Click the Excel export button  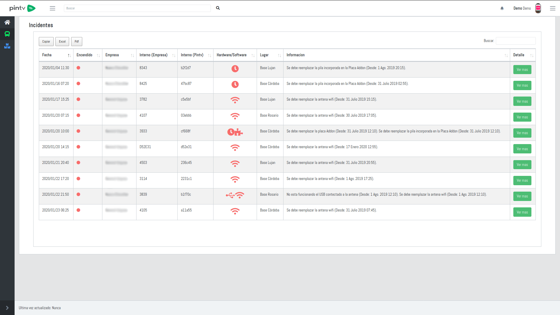pyautogui.click(x=62, y=41)
